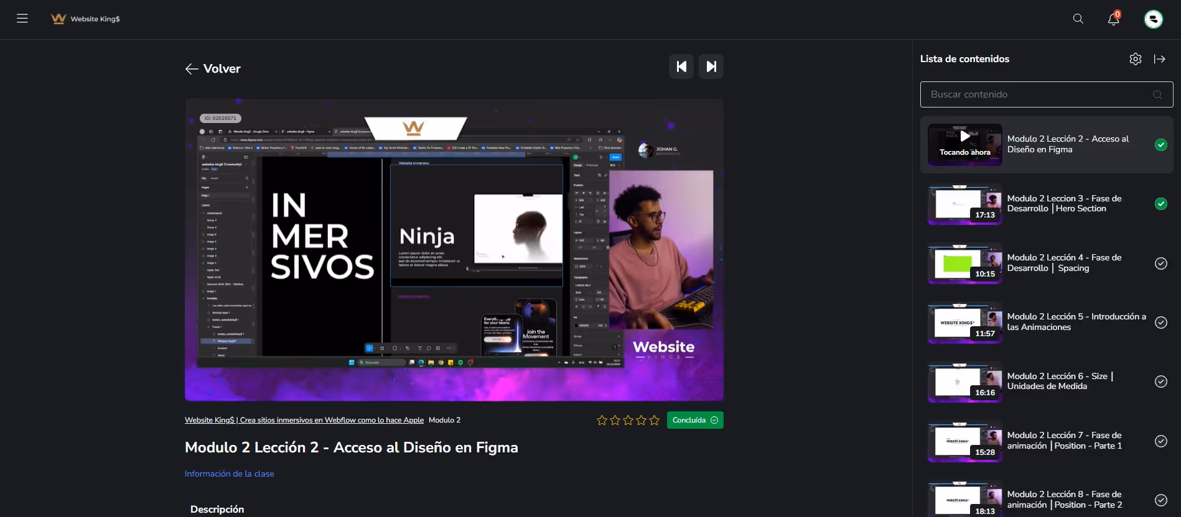The image size is (1181, 517).
Task: Open content list settings gear
Action: [1136, 59]
